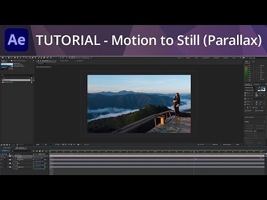Toggle the Hindi Digits checkbox
Viewport: 267px width, 200px height.
tap(256, 111)
